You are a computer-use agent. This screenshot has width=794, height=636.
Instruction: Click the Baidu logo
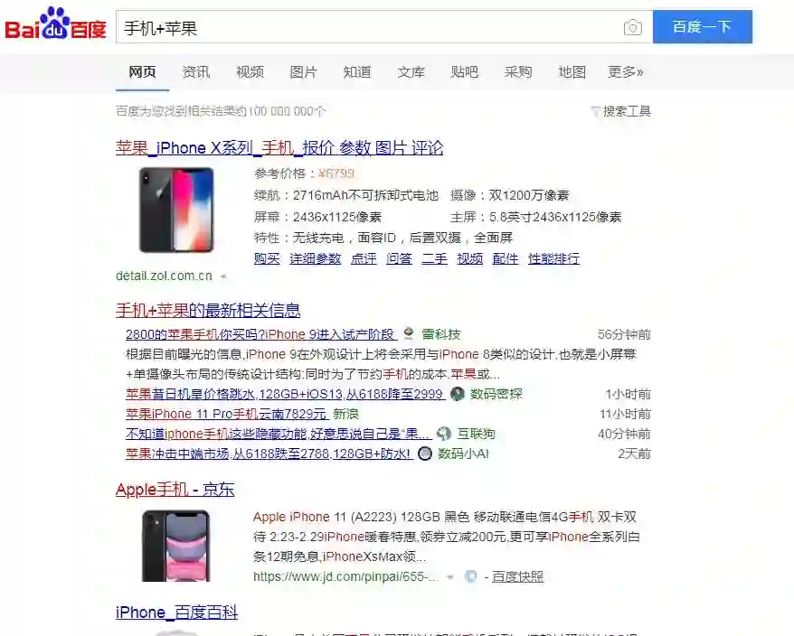56,23
